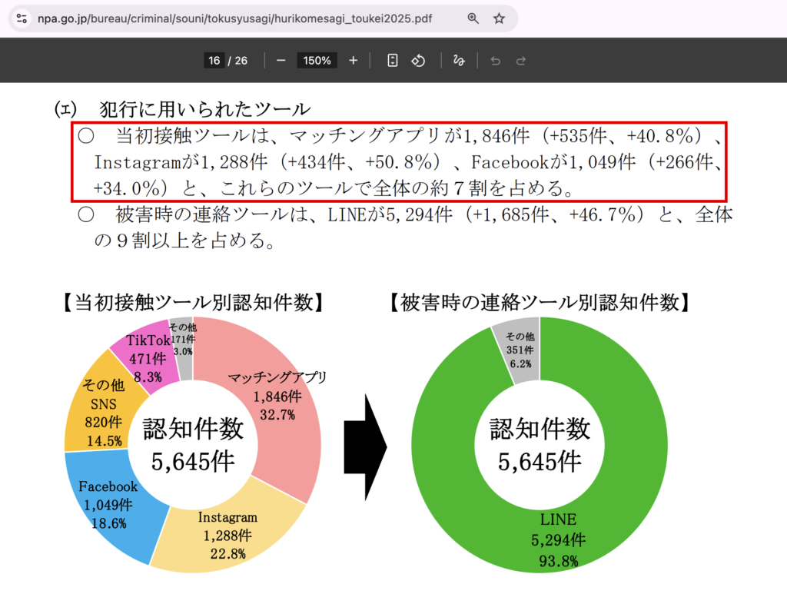Undo the last annotation
Screen dimensions: 787x594
496,61
